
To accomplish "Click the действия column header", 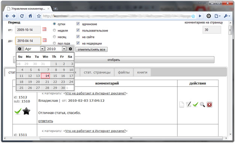I will tap(198, 83).
